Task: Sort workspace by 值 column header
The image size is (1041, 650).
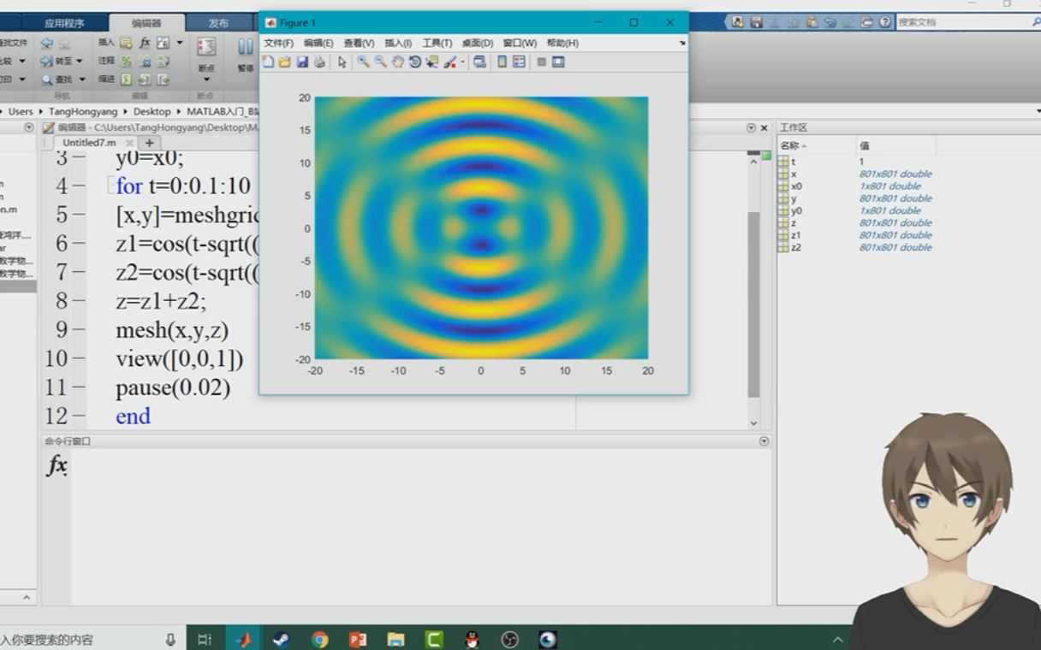Action: point(896,145)
